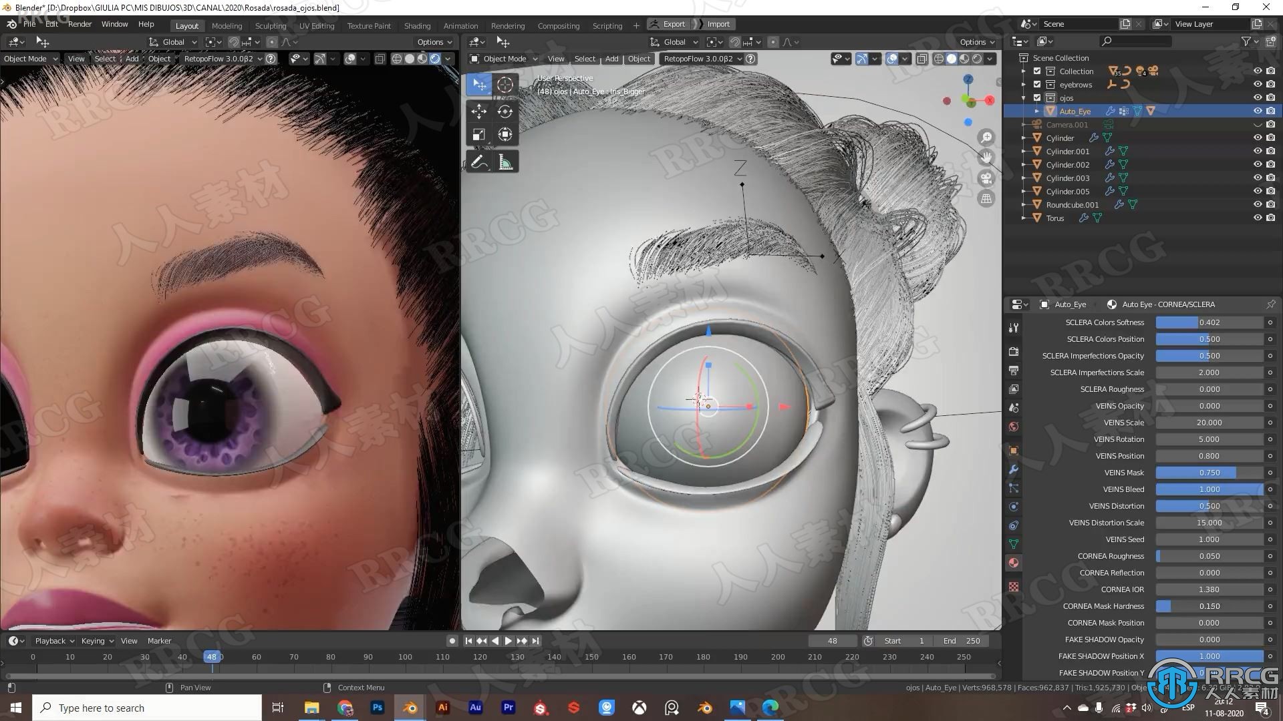Viewport: 1283px width, 721px height.
Task: Click the End frame field showing 250
Action: coord(962,641)
